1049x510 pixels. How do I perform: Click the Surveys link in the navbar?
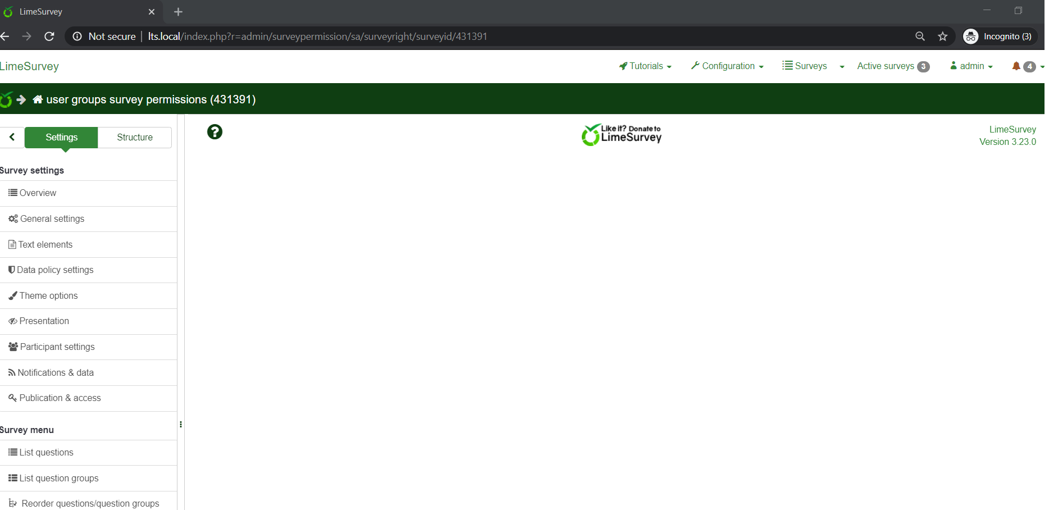coord(805,66)
